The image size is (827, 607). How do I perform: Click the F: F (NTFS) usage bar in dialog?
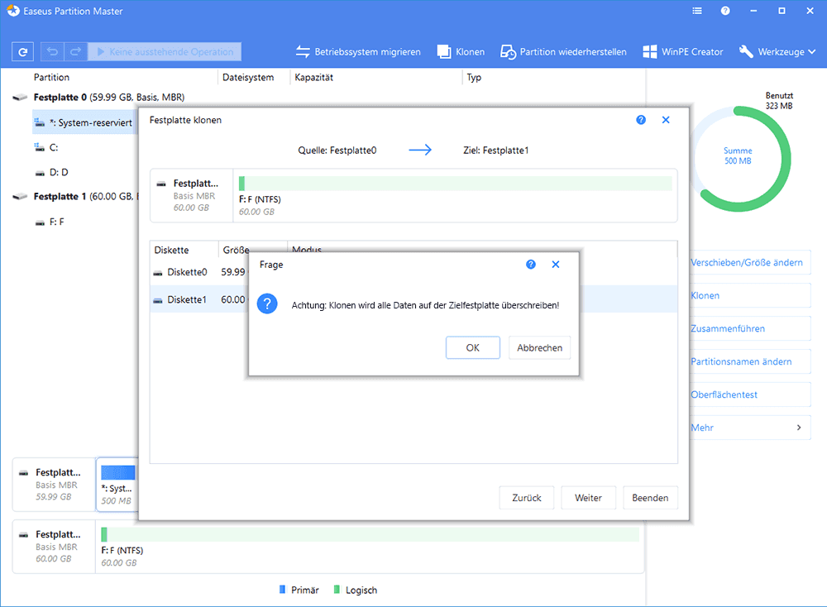[456, 184]
